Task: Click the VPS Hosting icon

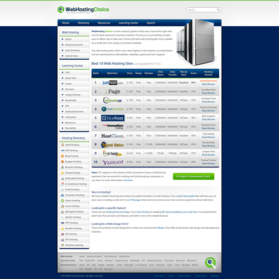Action: tap(62, 239)
